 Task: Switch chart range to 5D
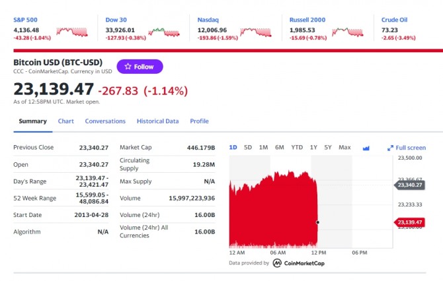(248, 147)
